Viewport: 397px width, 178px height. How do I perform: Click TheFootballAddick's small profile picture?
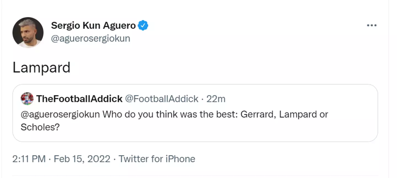coord(27,99)
